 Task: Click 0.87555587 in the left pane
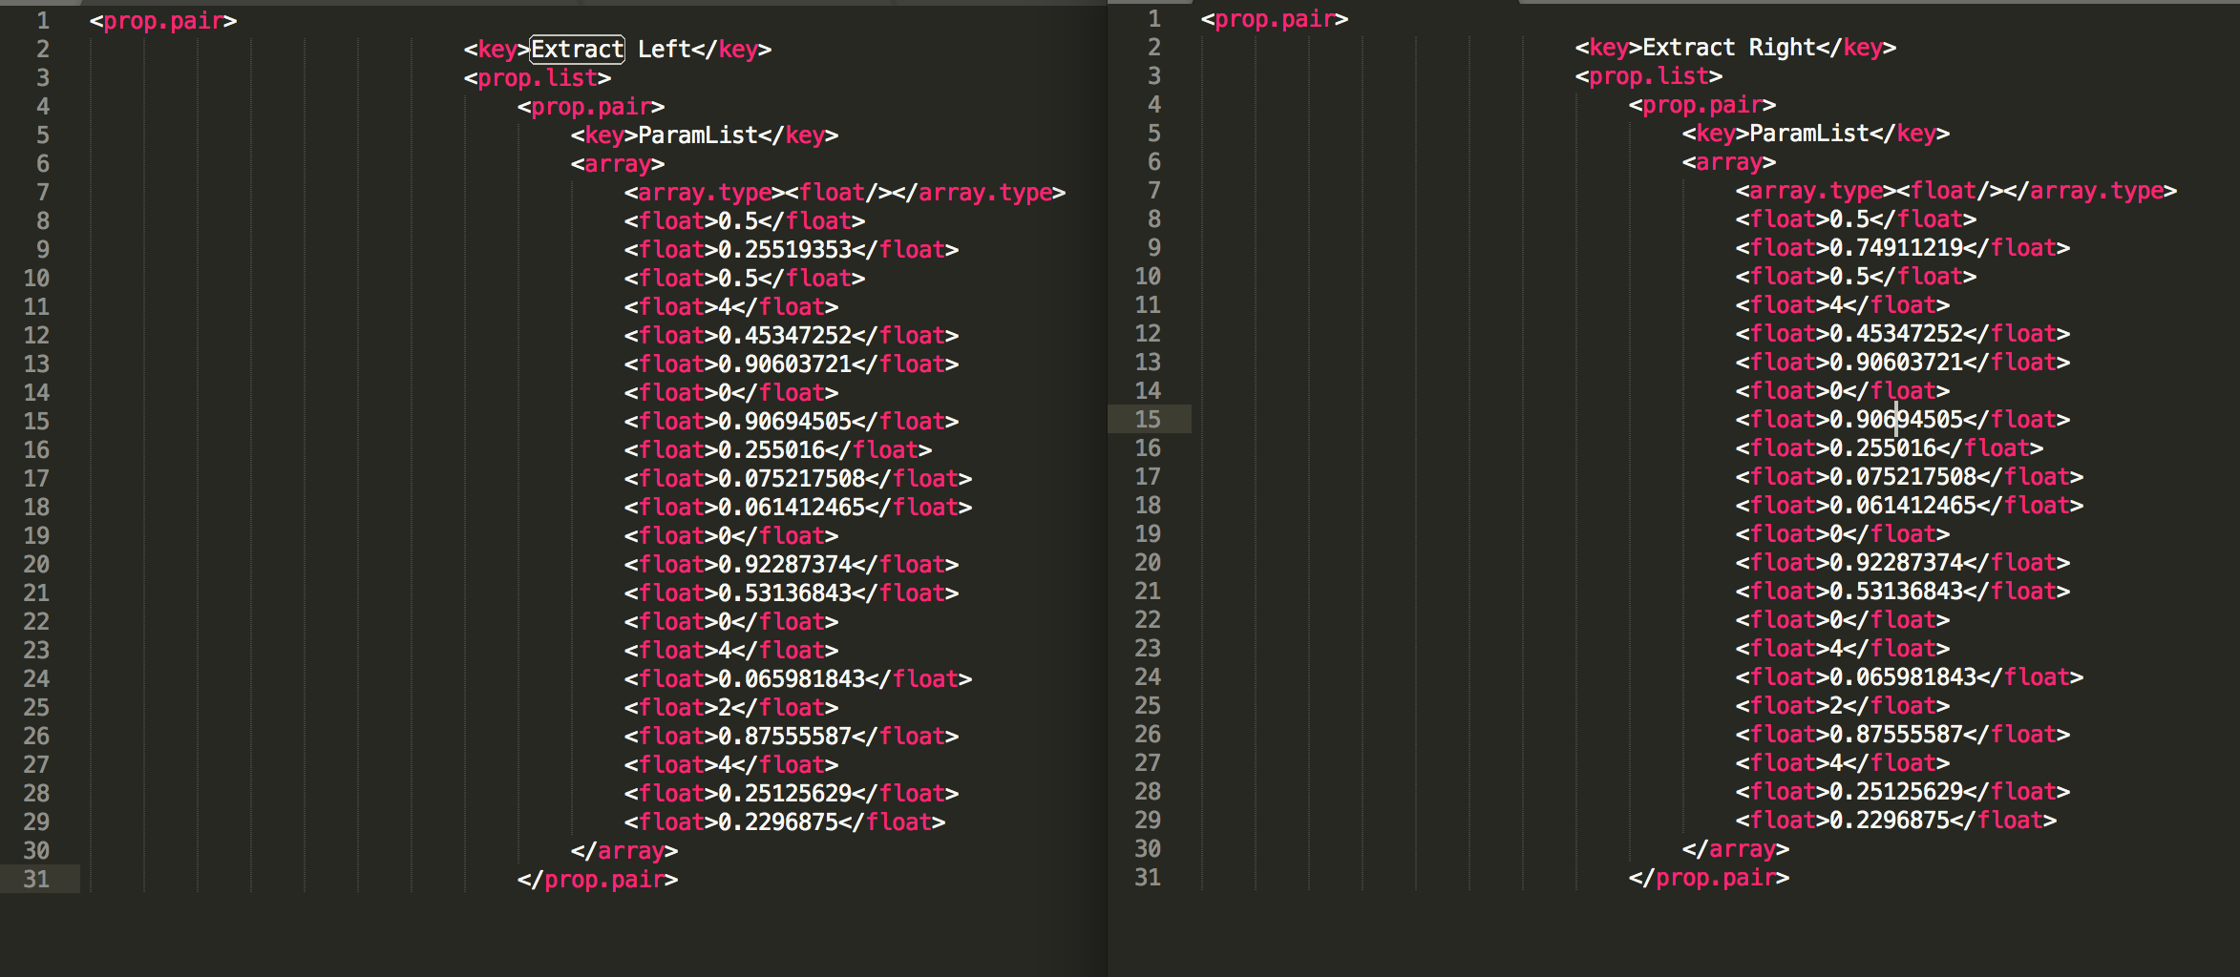coord(785,736)
